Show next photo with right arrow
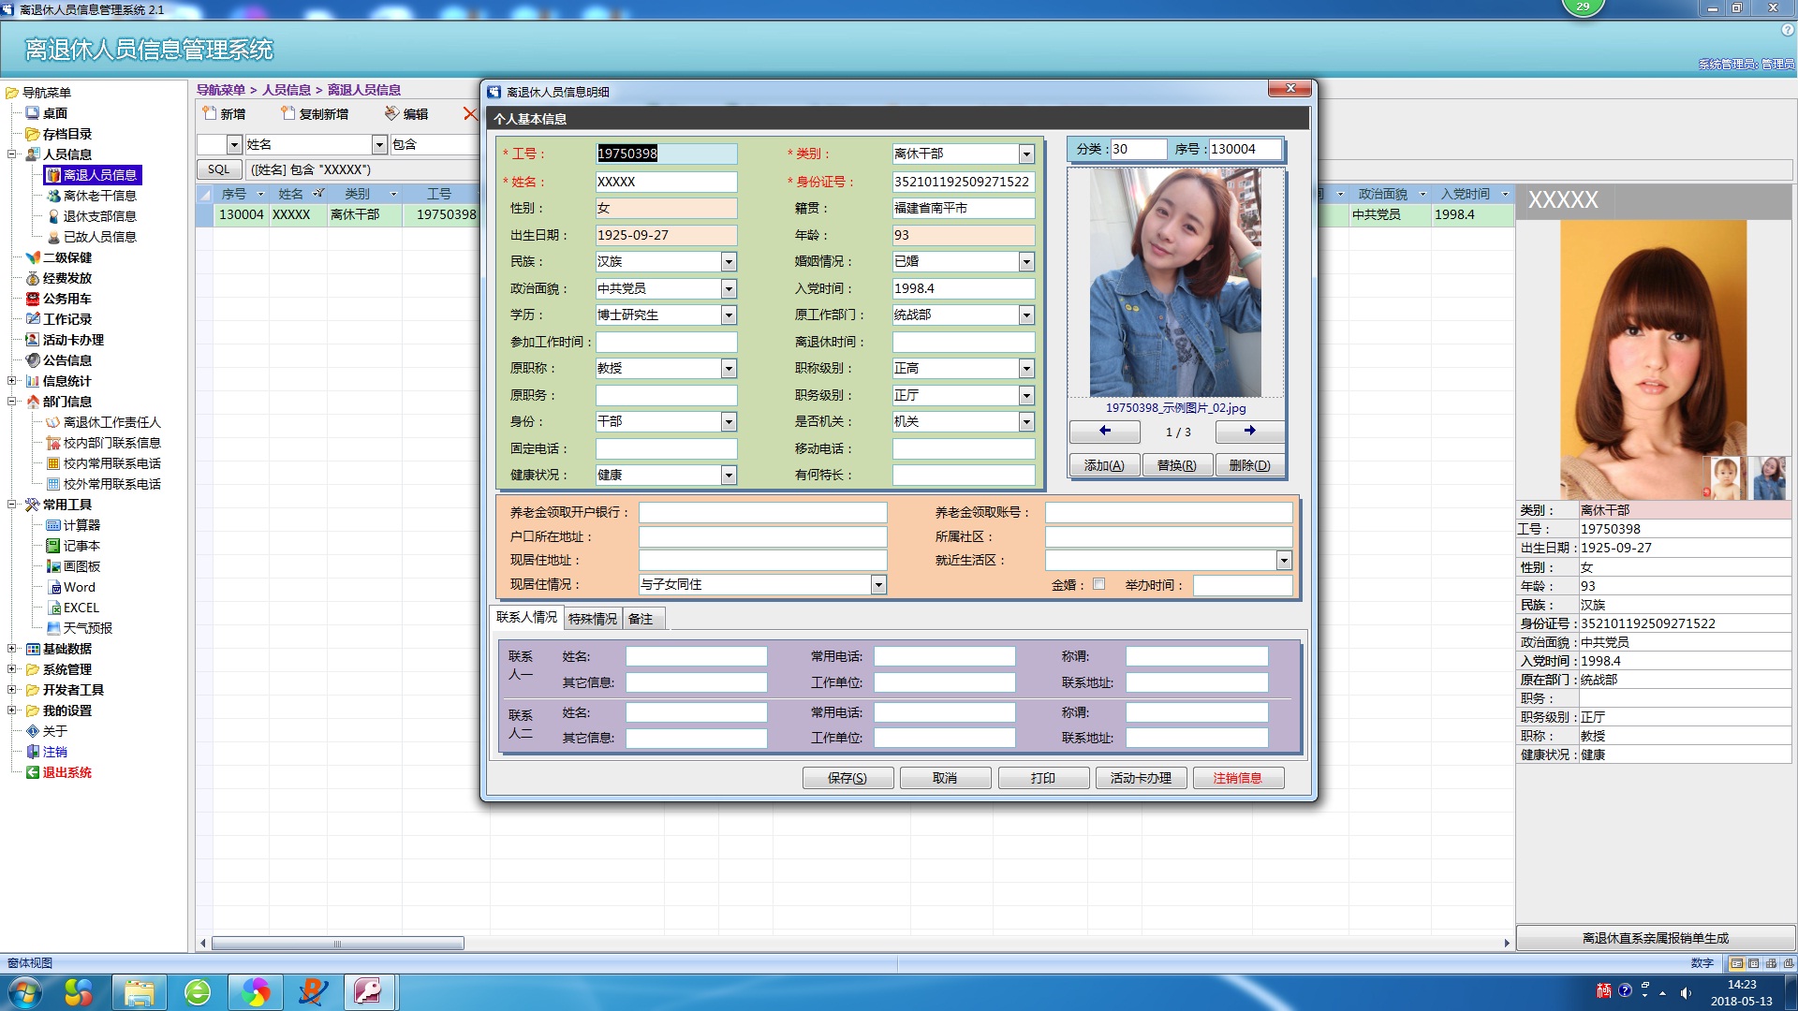This screenshot has height=1011, width=1798. click(x=1249, y=432)
